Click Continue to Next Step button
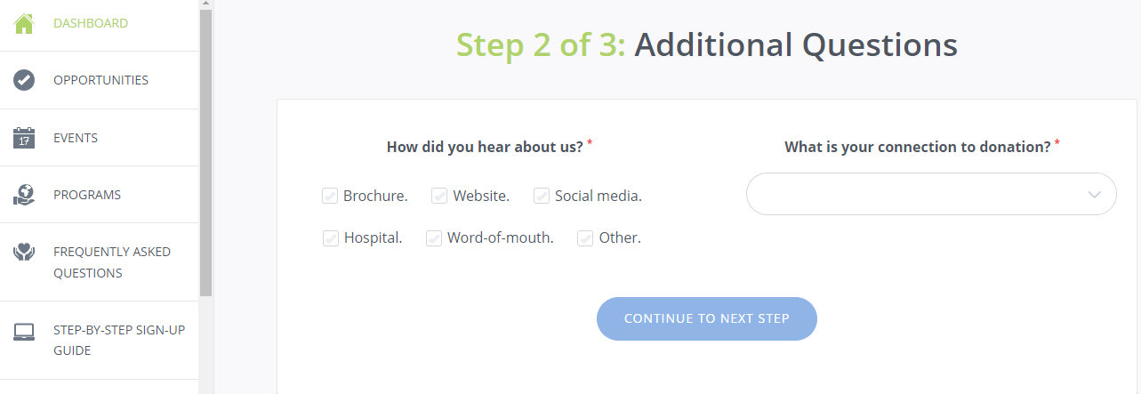The height and width of the screenshot is (394, 1141). 707,318
